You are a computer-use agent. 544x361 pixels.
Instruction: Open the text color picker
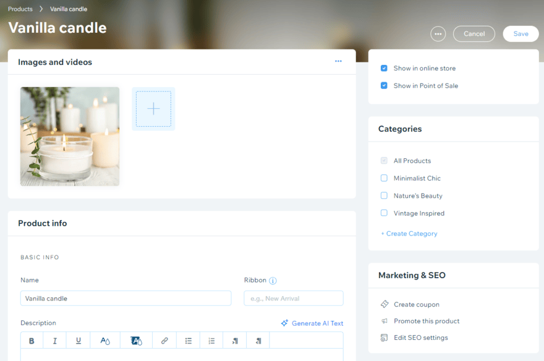(104, 340)
